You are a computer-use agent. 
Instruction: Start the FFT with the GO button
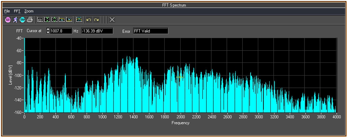[x=8, y=20]
